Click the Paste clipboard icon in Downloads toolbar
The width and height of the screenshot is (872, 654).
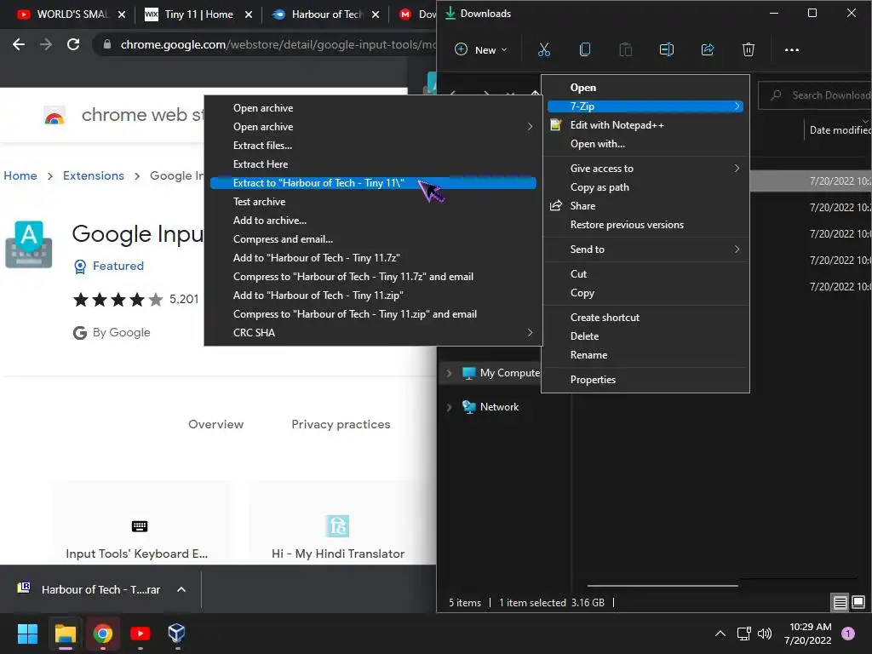click(x=626, y=50)
